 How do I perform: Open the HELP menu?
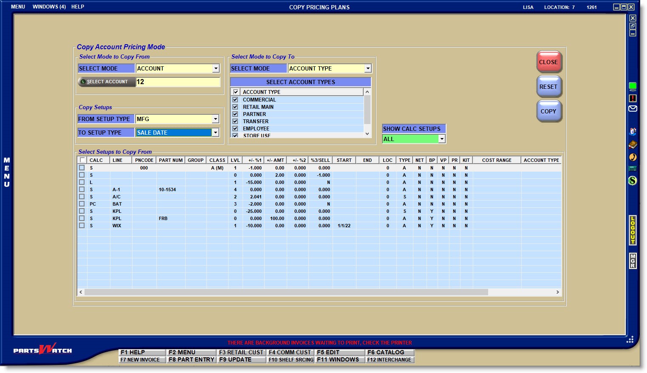point(78,7)
